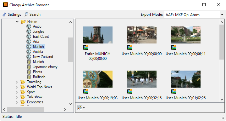Click clip-type icon under Entire MUNICH

(x=86, y=47)
